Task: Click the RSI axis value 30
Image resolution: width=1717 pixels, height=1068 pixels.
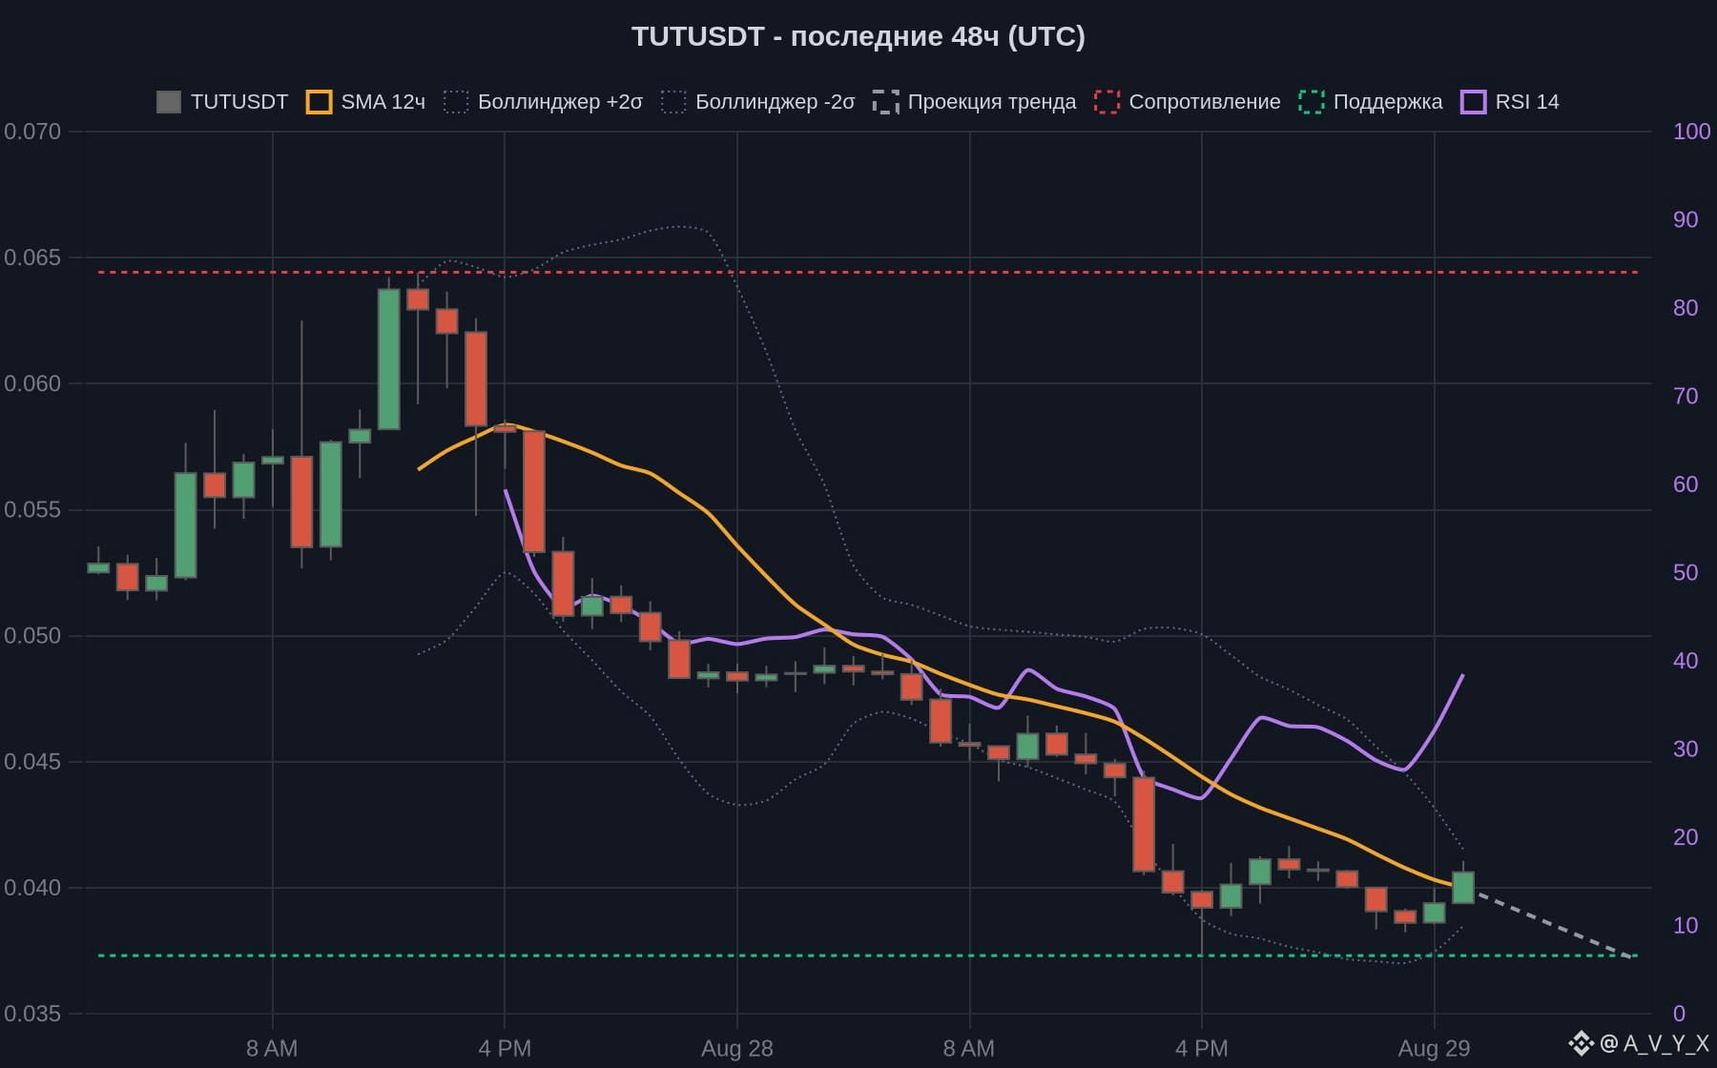Action: [1686, 749]
